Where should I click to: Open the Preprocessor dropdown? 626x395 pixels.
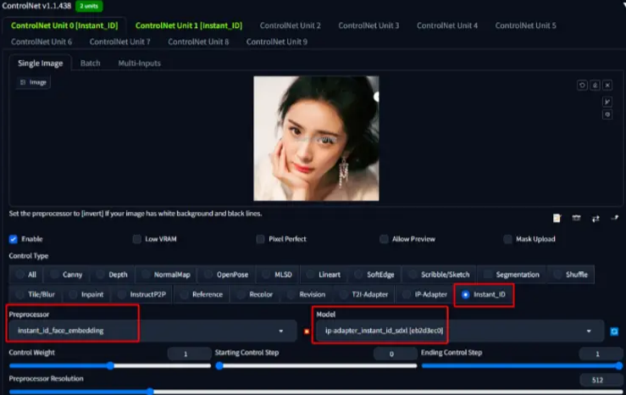tap(153, 331)
